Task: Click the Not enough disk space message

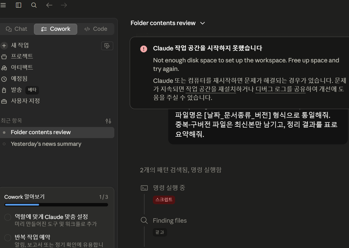Action: click(246, 65)
